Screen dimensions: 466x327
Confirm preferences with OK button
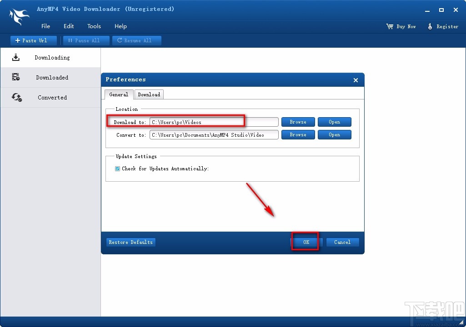pos(306,242)
